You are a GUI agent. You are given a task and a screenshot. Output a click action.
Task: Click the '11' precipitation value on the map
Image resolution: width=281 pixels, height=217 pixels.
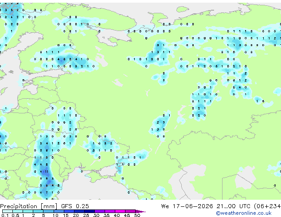(x=47, y=171)
